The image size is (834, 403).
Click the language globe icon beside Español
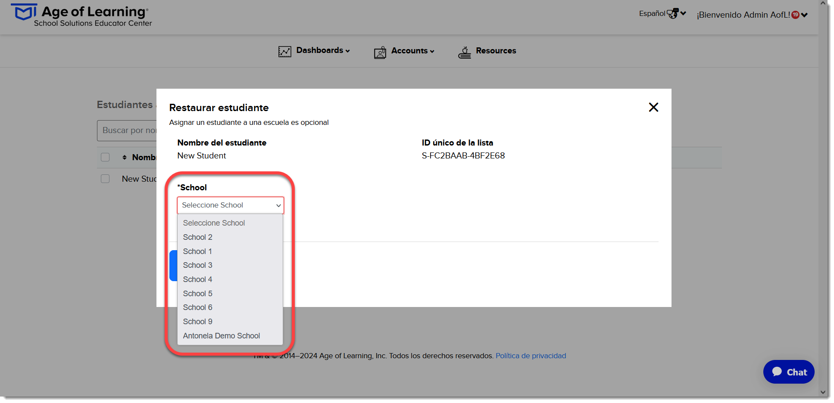click(672, 13)
